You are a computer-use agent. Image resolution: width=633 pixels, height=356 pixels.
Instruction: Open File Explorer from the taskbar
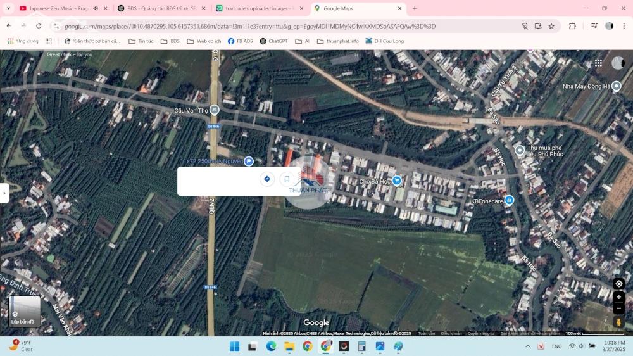pyautogui.click(x=289, y=346)
